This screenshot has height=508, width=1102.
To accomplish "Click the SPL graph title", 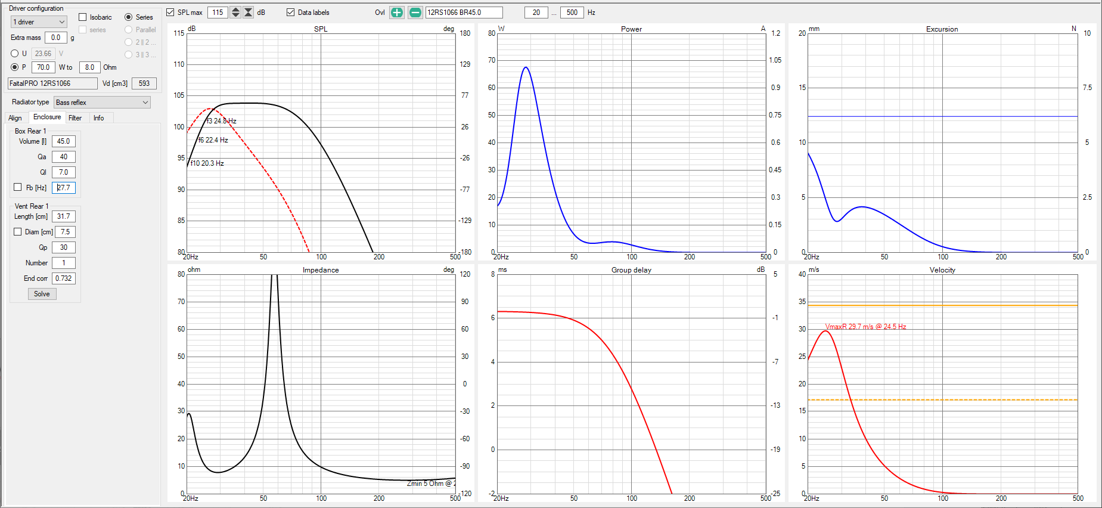I will tap(321, 29).
